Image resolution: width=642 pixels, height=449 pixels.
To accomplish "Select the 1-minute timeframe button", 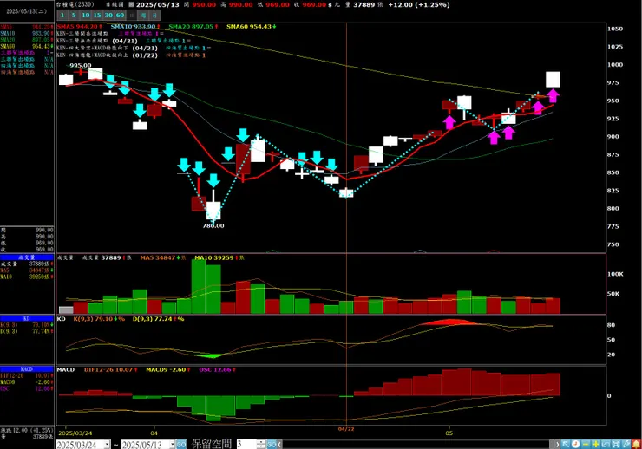I will (62, 16).
